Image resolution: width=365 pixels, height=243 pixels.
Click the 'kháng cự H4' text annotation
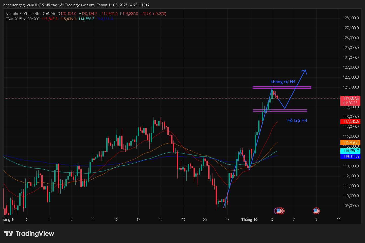point(283,82)
